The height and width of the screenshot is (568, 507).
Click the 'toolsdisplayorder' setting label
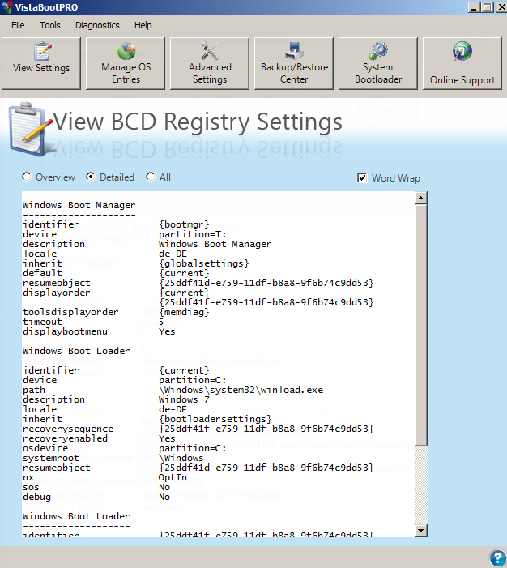(x=70, y=312)
